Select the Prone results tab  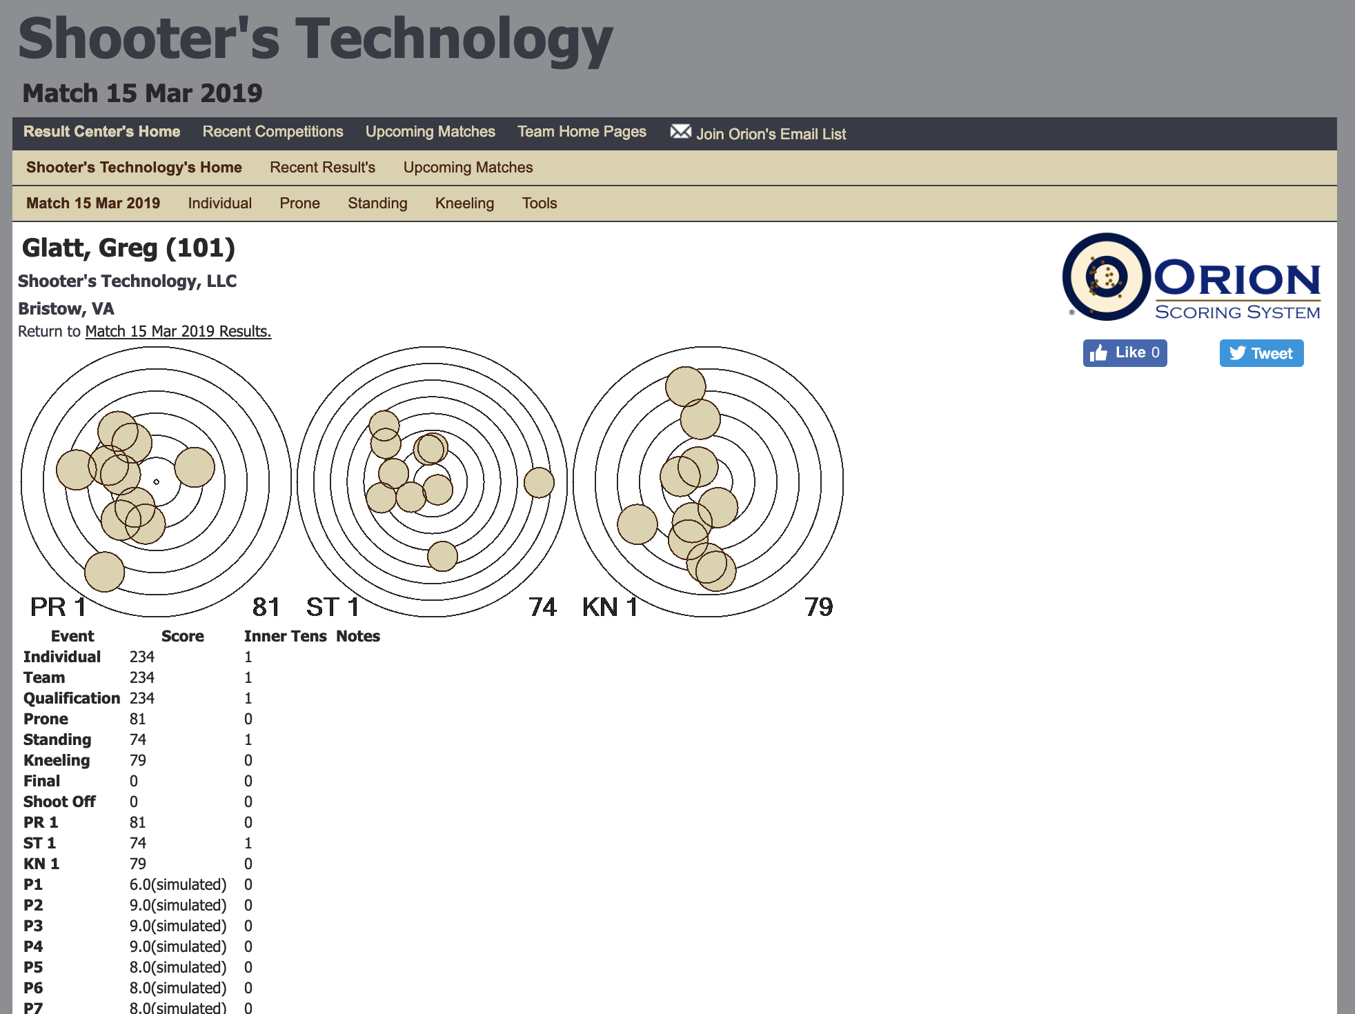[299, 203]
